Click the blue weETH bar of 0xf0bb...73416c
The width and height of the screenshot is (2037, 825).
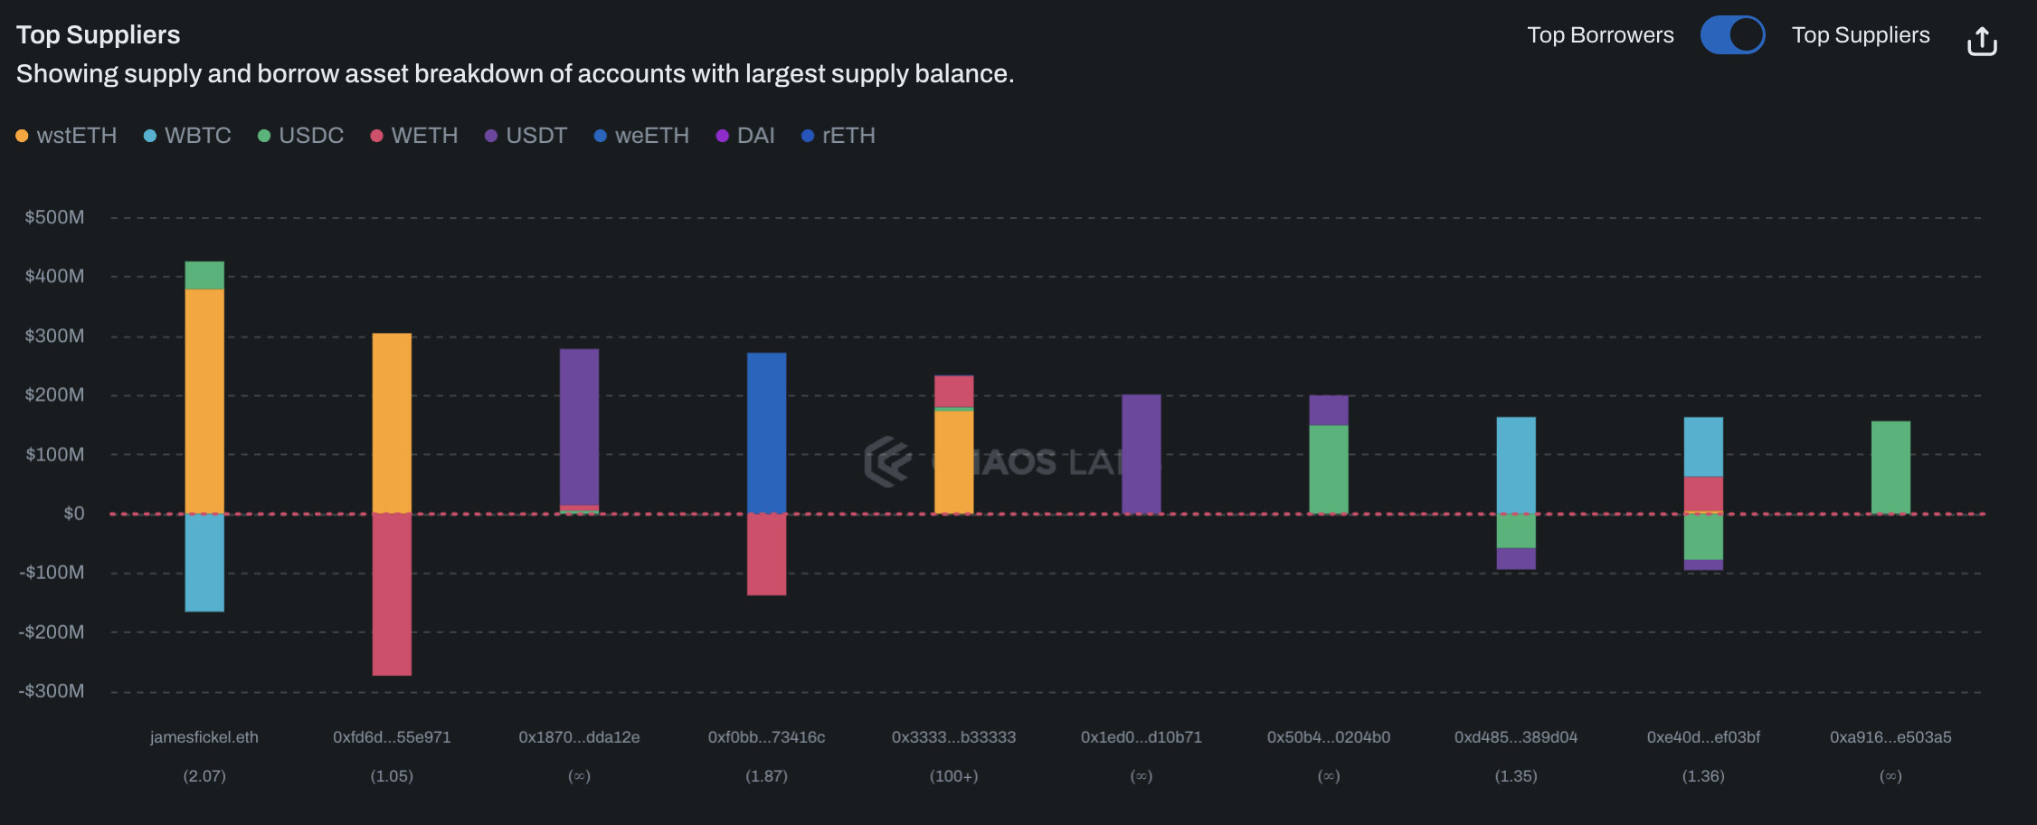[766, 432]
